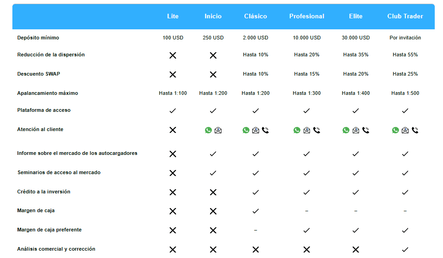Click the WhatsApp icon in Inicio column
The width and height of the screenshot is (443, 258).
pyautogui.click(x=209, y=130)
